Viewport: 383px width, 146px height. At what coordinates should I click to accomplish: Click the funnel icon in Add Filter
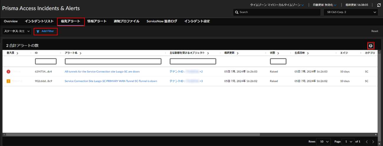coord(38,31)
